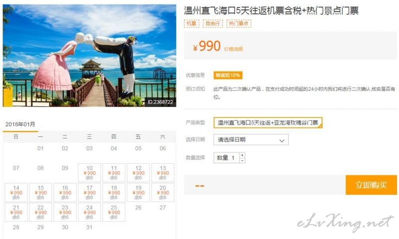The width and height of the screenshot is (399, 239).
Task: Choose January 17 priced at ¥990
Action: 89,192
